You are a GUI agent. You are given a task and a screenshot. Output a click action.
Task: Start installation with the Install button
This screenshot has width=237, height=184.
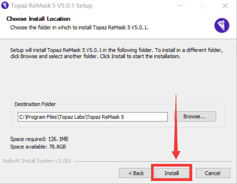172,173
